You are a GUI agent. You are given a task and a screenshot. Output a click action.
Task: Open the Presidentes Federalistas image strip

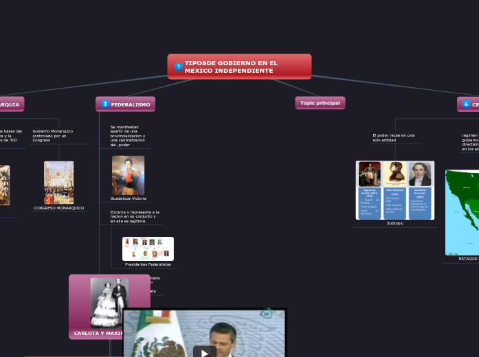coord(148,249)
